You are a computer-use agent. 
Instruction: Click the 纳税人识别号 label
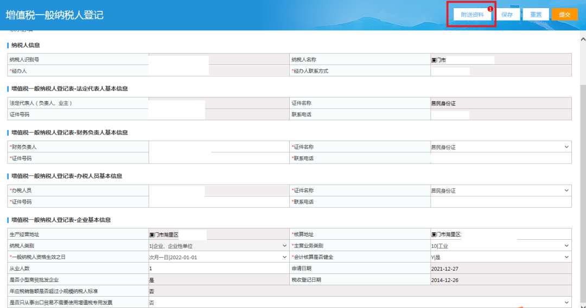[24, 60]
